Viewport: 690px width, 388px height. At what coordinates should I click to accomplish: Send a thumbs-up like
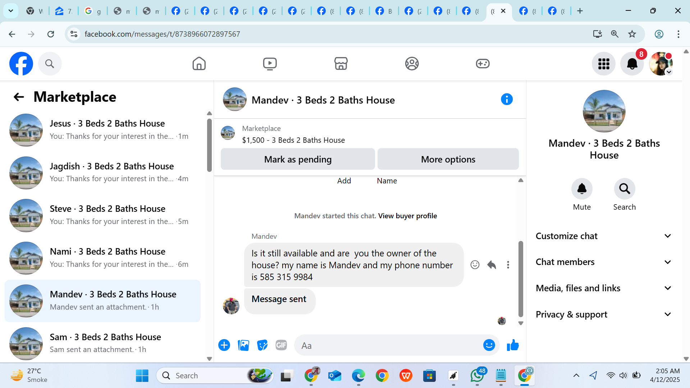pyautogui.click(x=513, y=345)
